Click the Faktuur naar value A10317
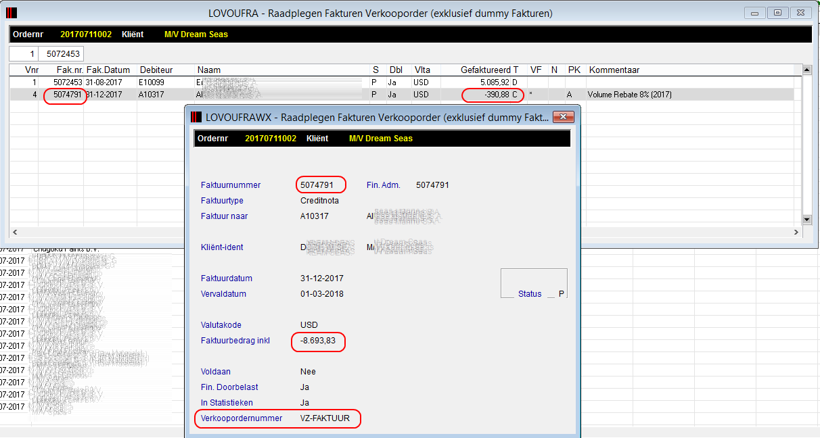The image size is (820, 438). (315, 216)
